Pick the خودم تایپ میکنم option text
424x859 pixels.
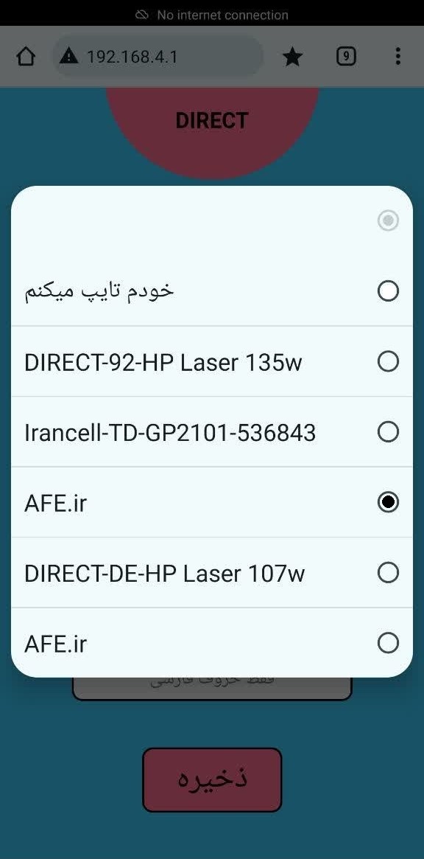[99, 291]
